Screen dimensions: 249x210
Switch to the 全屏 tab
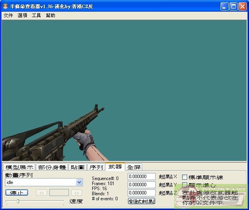click(x=134, y=167)
